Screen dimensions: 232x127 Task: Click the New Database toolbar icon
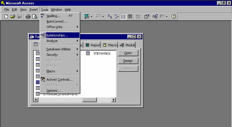pos(6,16)
